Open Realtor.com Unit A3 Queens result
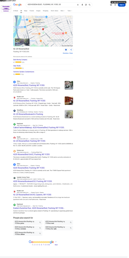Screen dimensions: 129x258 32,195
